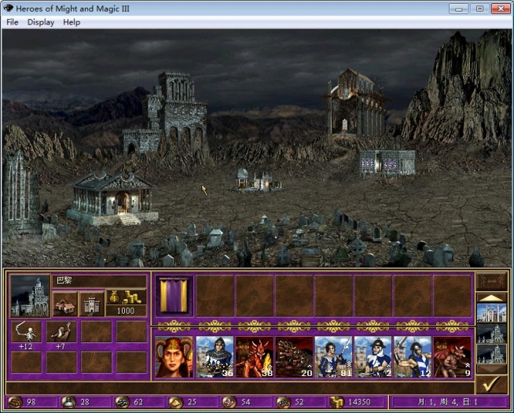Click the town portrait icon
The height and width of the screenshot is (413, 514).
[x=30, y=296]
